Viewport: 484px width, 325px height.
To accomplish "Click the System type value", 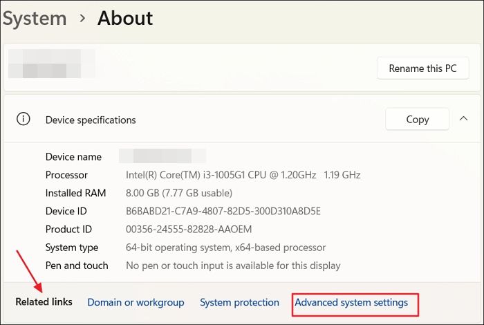I will (x=225, y=247).
